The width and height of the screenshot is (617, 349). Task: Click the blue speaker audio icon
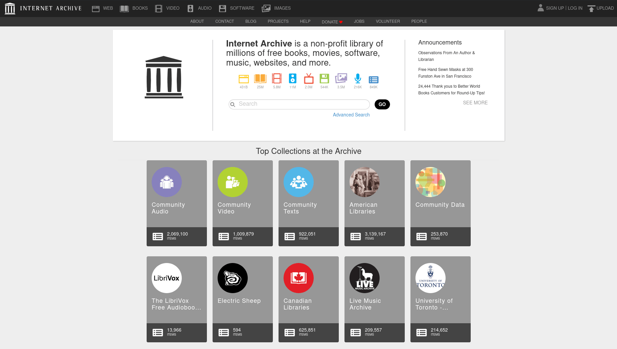[293, 79]
